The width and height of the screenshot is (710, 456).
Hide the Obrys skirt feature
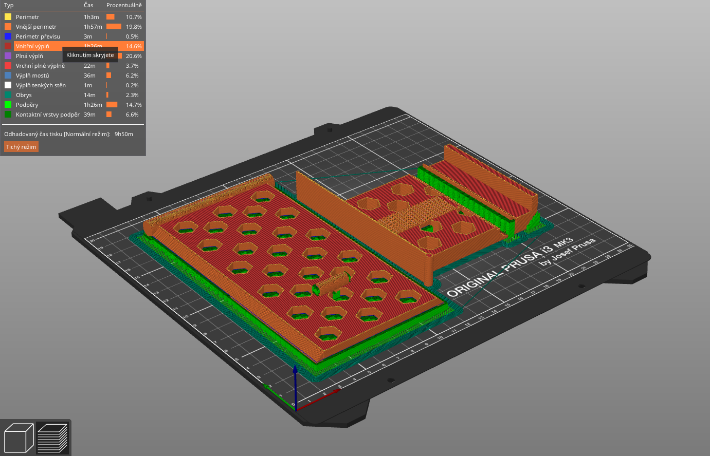tap(24, 95)
